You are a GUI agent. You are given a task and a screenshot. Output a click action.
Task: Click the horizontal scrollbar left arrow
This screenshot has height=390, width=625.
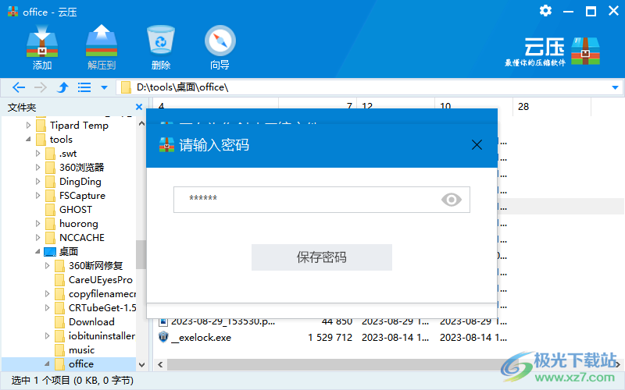tap(160, 364)
